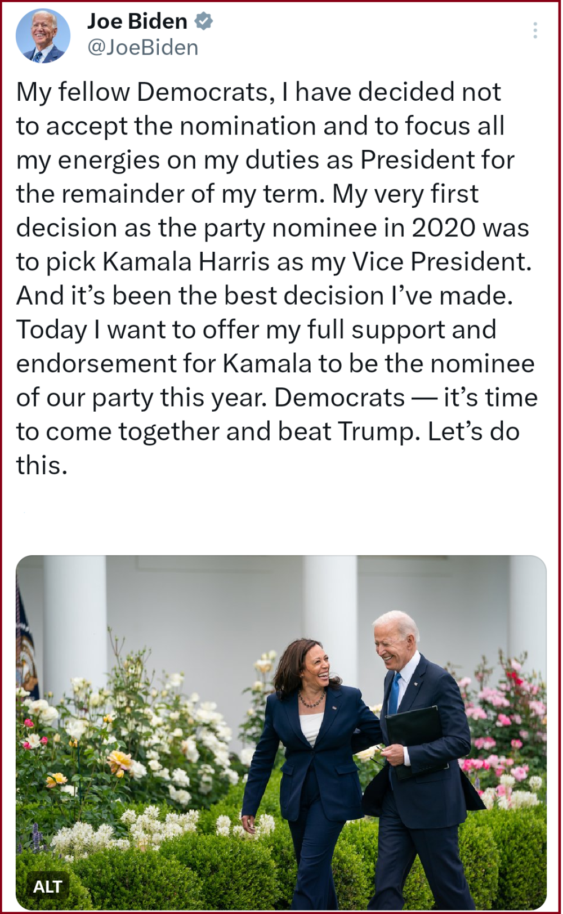Open the three-dot more options menu
Image resolution: width=563 pixels, height=914 pixels.
(x=535, y=30)
